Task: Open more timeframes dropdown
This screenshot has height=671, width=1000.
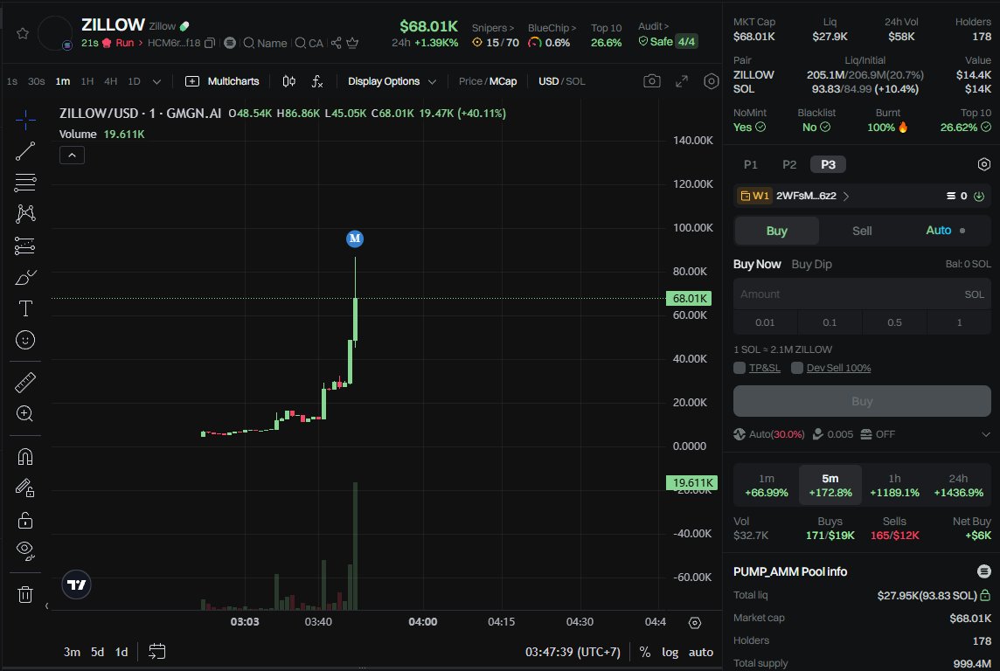Action: click(x=156, y=81)
